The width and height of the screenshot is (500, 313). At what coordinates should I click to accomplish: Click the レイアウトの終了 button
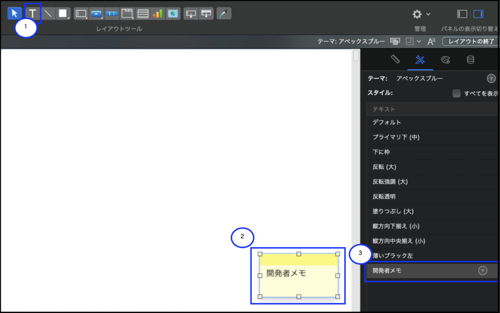pyautogui.click(x=470, y=41)
